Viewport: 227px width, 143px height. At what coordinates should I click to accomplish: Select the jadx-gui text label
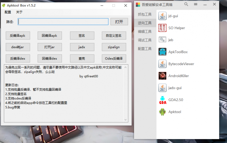click(175, 88)
